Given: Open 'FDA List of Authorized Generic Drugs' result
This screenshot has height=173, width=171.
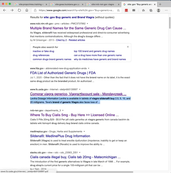Looking at the screenshot, I should pyautogui.click(x=63, y=73).
